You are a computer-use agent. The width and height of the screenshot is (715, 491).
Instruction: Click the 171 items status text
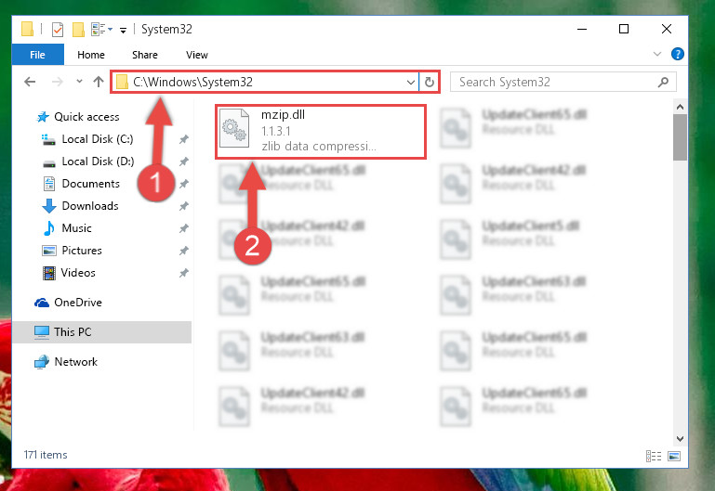click(x=46, y=455)
